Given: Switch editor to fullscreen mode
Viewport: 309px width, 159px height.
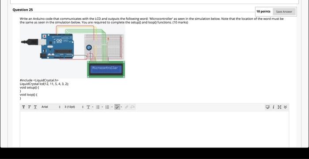Looking at the screenshot, I should 279,107.
